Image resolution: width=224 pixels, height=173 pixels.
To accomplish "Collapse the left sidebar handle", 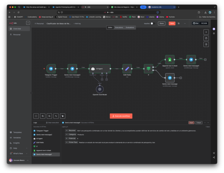I will pos(31,93).
